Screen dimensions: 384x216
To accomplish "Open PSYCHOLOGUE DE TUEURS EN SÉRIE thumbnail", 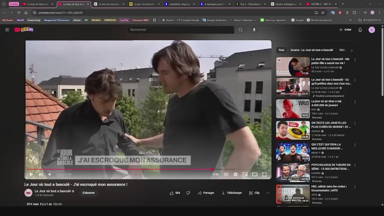I will coord(293,172).
